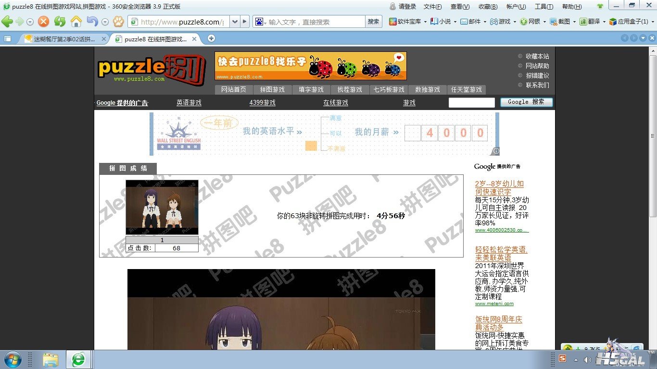
Task: Refresh the page with green arrows icon
Action: coord(60,22)
